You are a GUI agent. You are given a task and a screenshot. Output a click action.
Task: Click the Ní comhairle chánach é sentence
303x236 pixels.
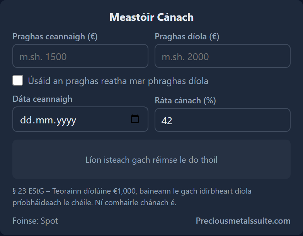tap(135, 203)
